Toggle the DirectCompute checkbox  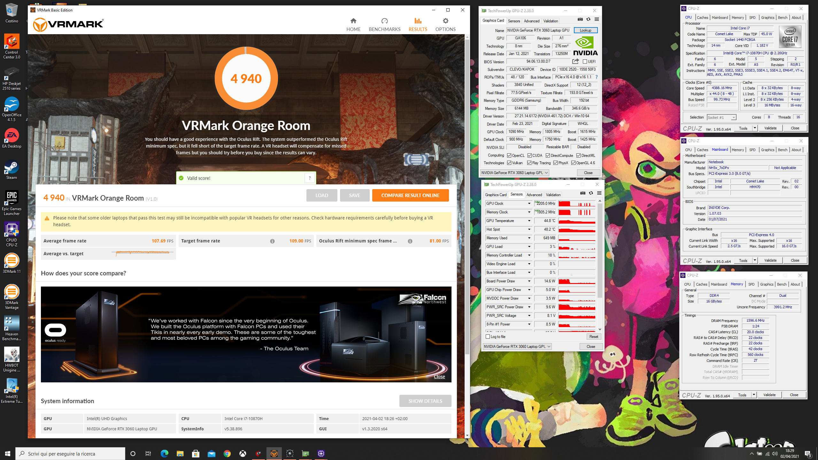point(548,156)
